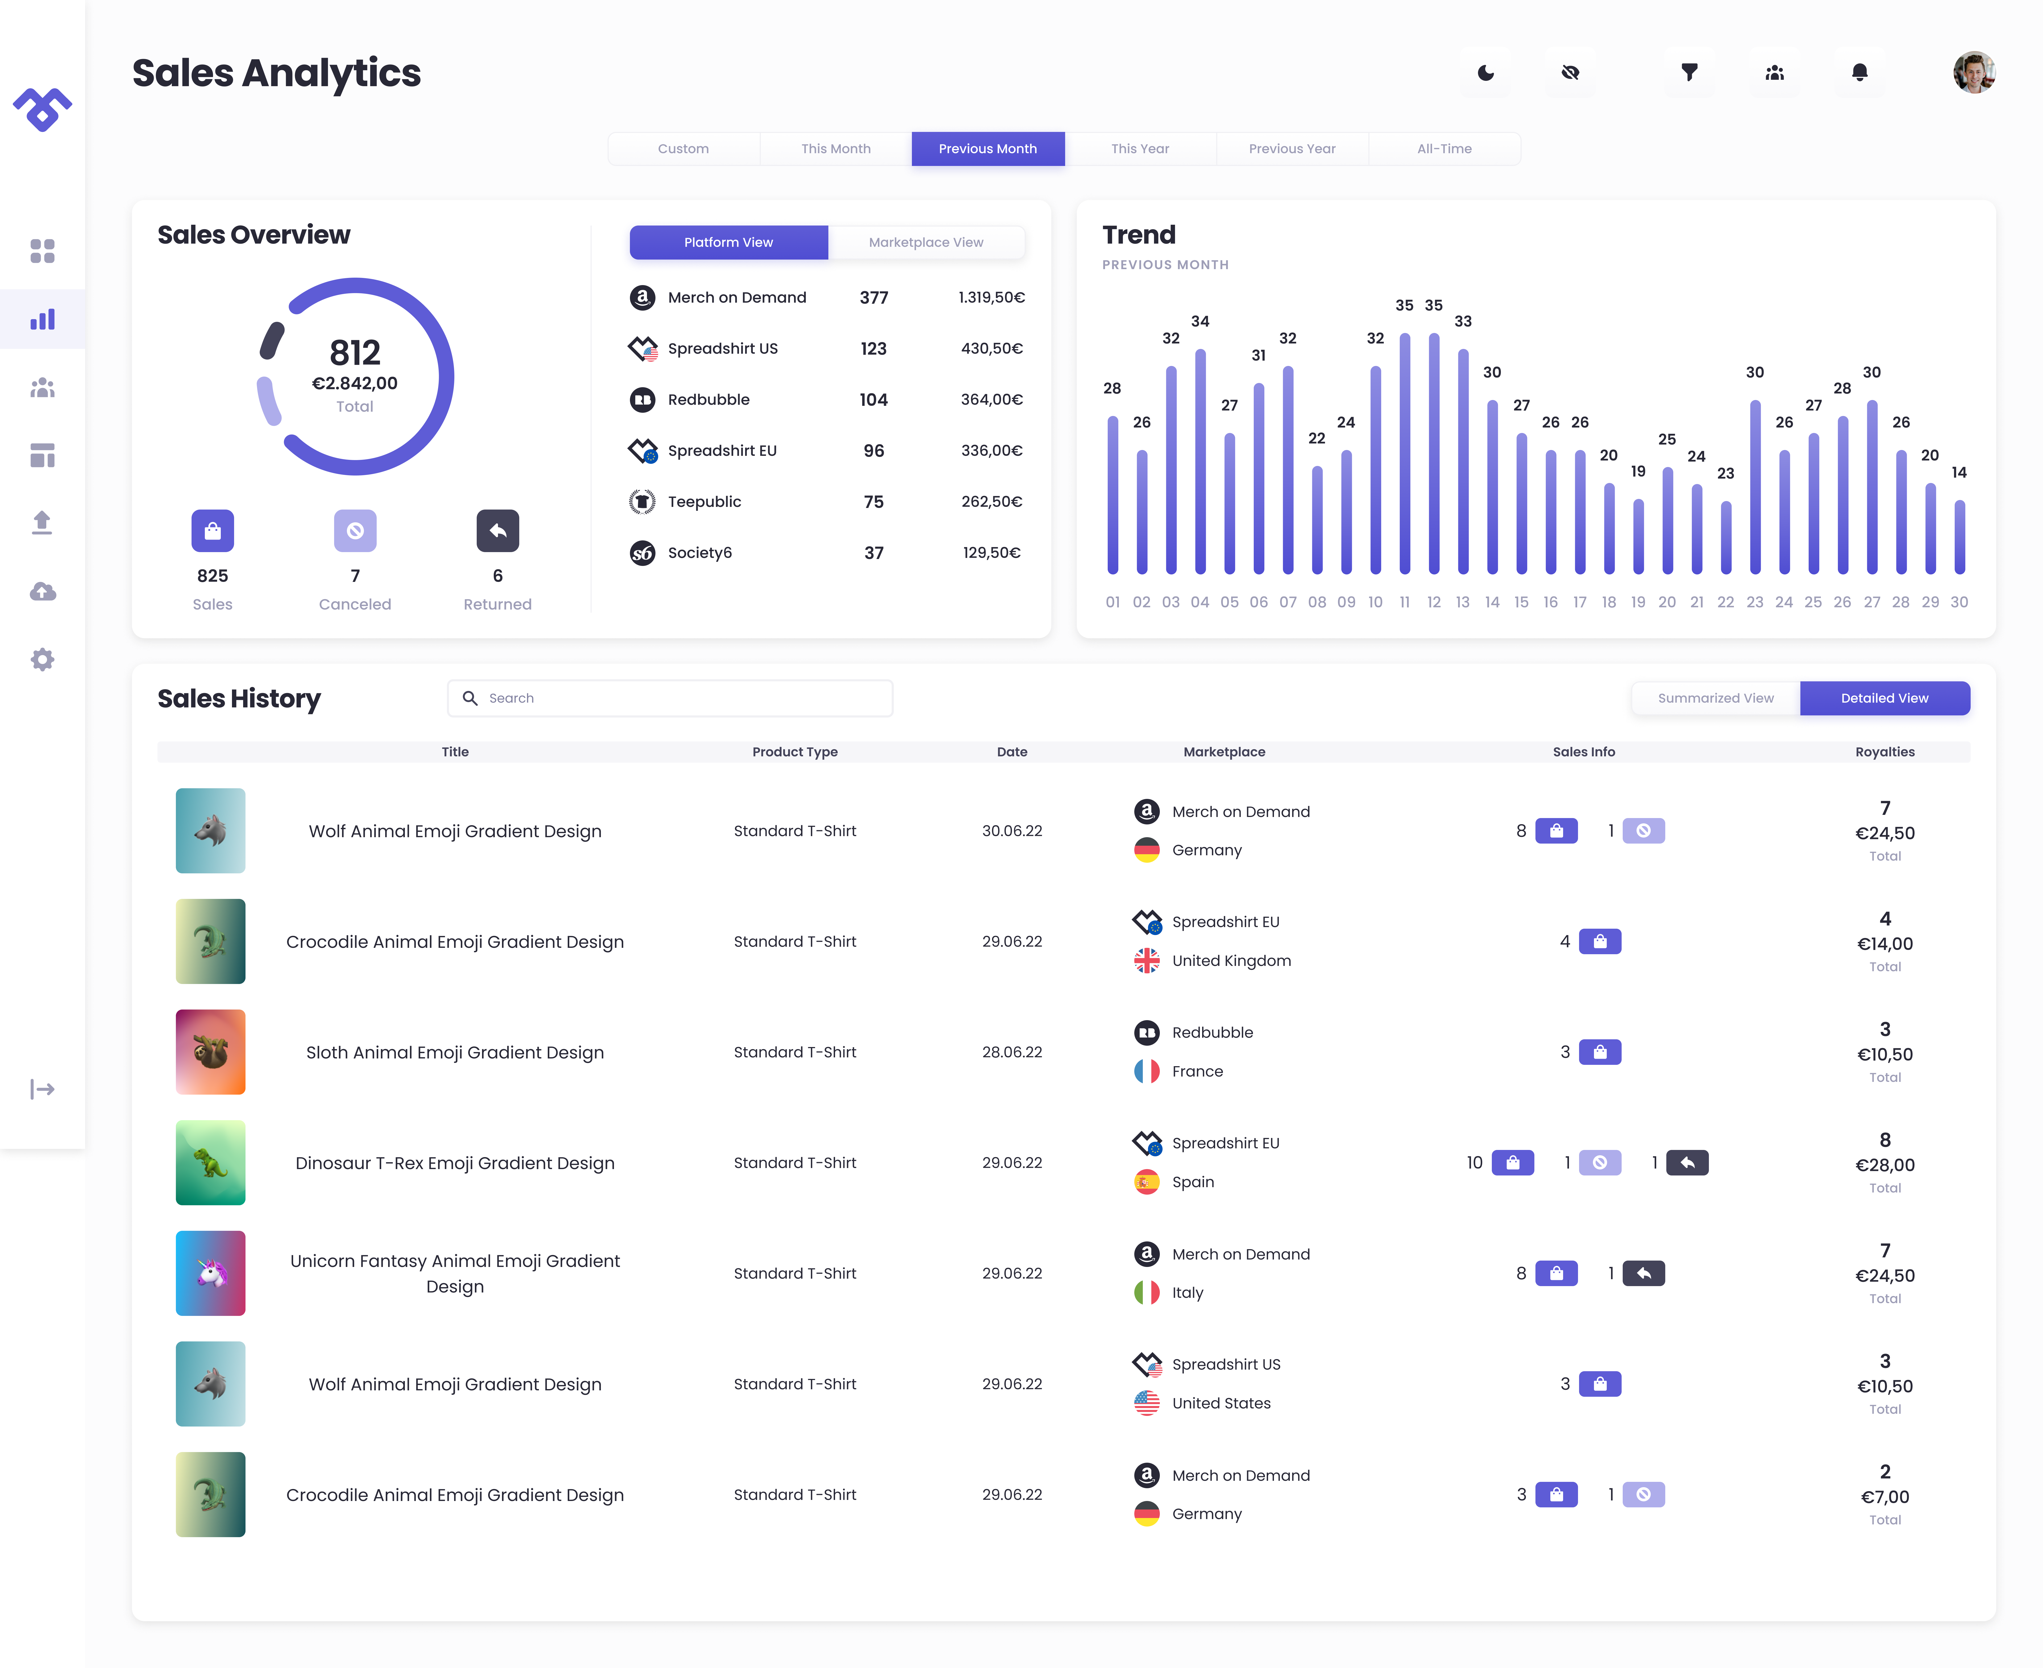
Task: Select the Previous Year tab
Action: click(1293, 149)
